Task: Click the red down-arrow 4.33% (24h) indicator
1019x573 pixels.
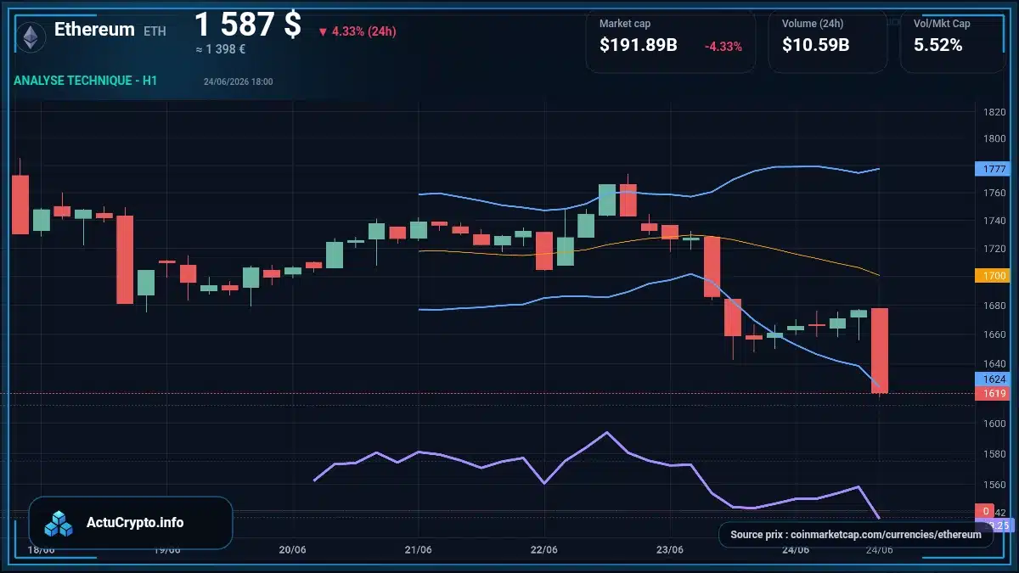Action: [357, 31]
